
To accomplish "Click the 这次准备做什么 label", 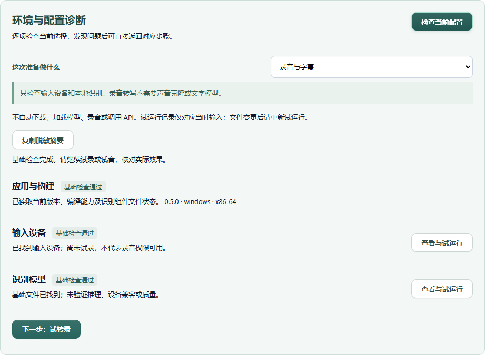I will [36, 67].
